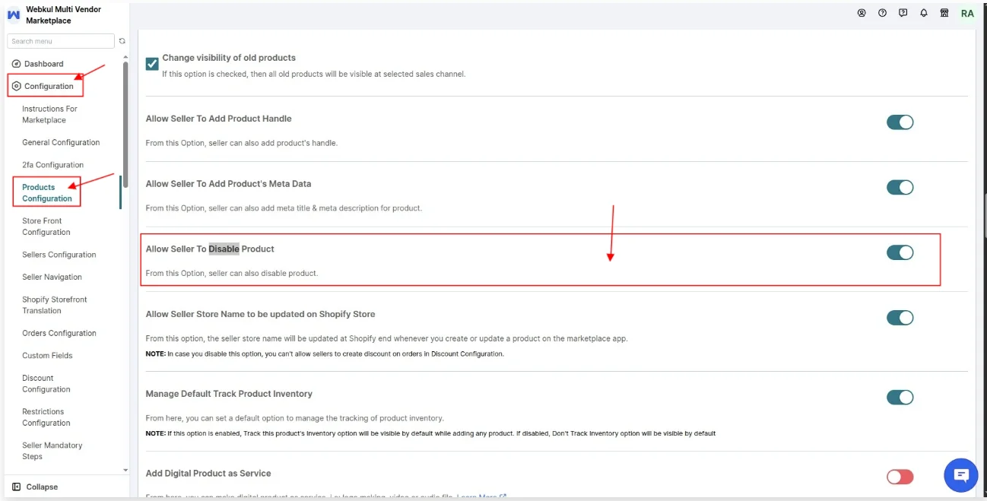Click heading 'Allow Seller To Add Product Handle'
This screenshot has height=501, width=987.
point(219,119)
